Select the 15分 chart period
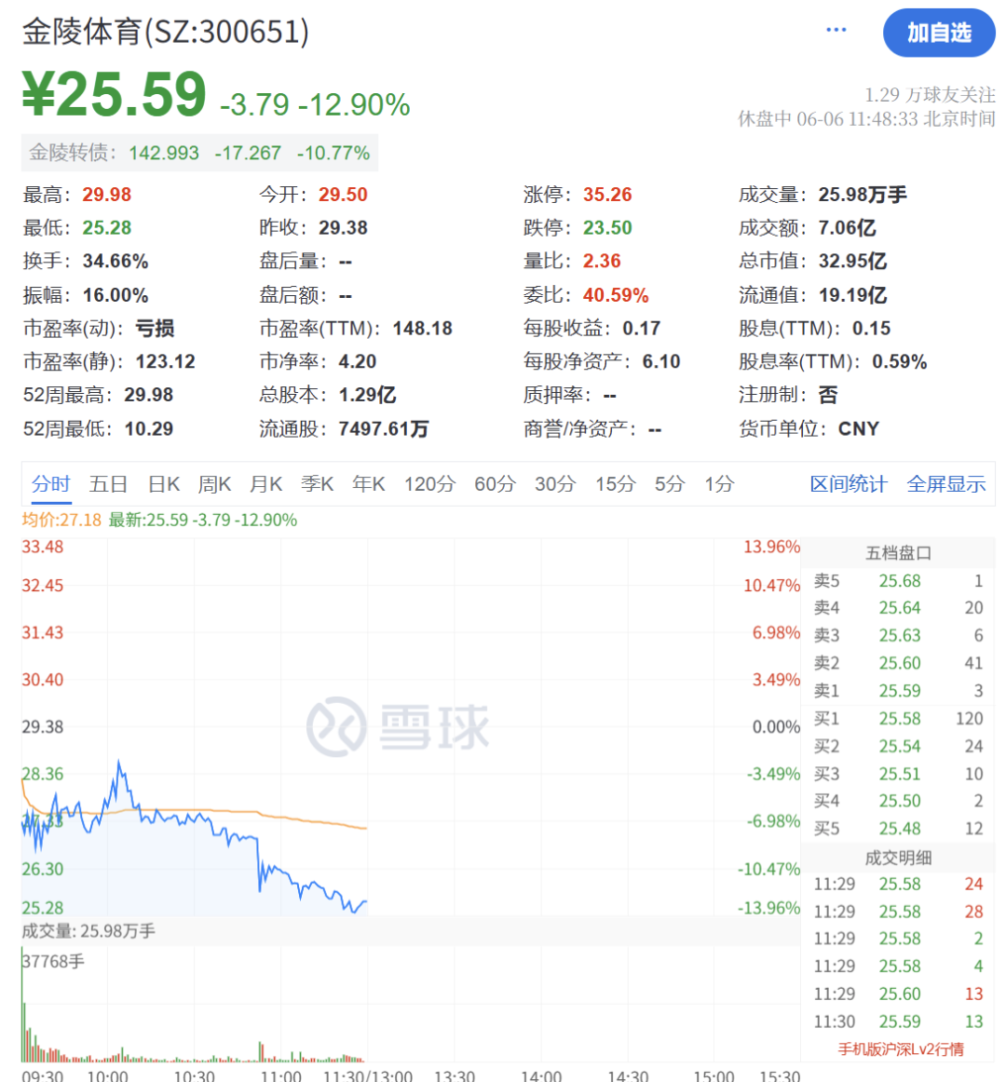The width and height of the screenshot is (1006, 1082). (614, 483)
